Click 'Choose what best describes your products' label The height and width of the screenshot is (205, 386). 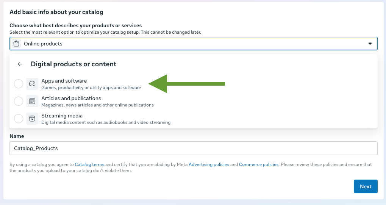point(76,25)
